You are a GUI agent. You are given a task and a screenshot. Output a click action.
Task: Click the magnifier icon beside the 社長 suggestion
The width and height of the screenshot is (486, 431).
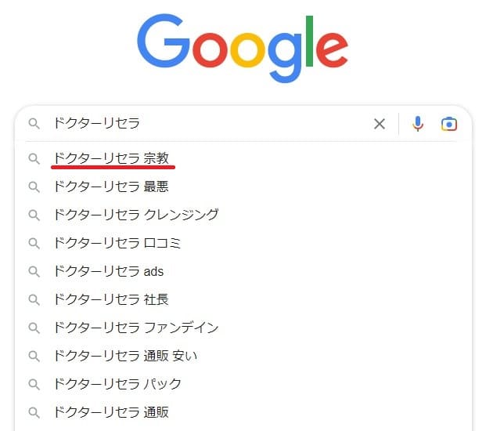click(34, 300)
